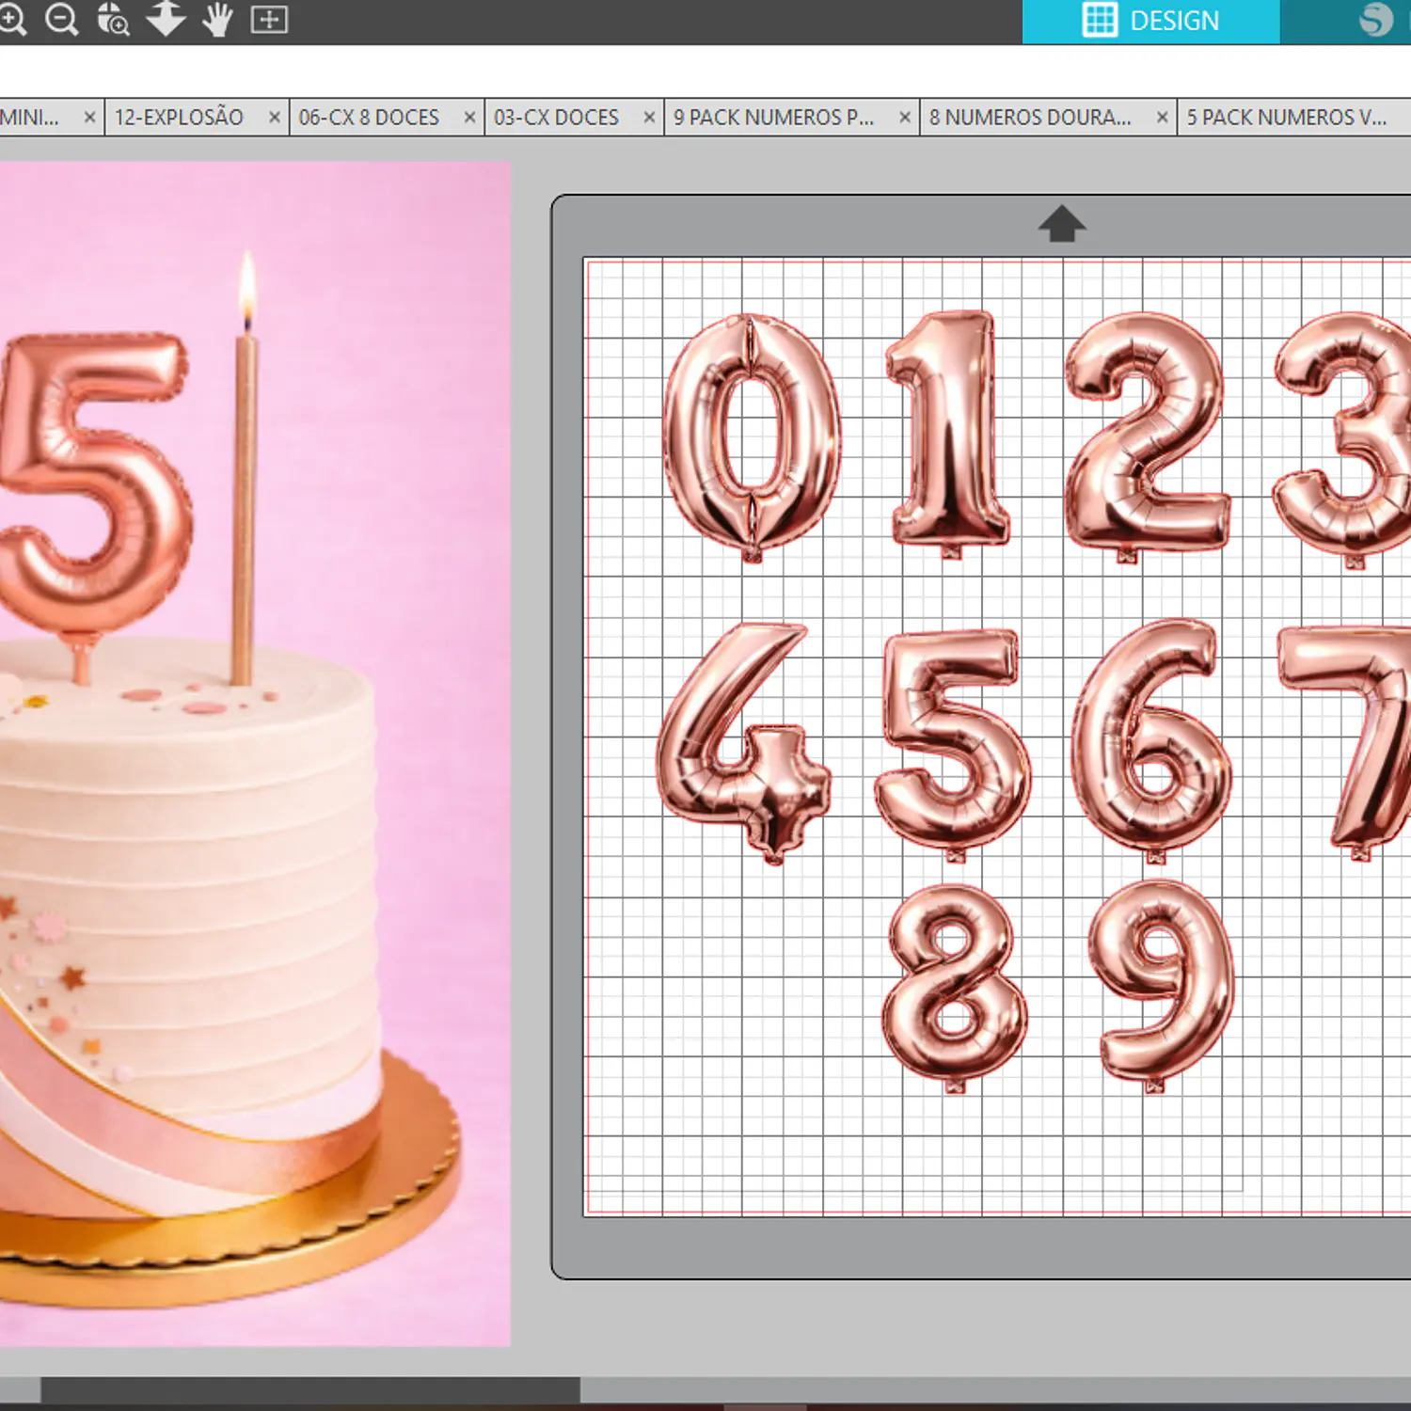Image resolution: width=1411 pixels, height=1411 pixels.
Task: Click the Zoom In magnifier icon
Action: point(12,20)
